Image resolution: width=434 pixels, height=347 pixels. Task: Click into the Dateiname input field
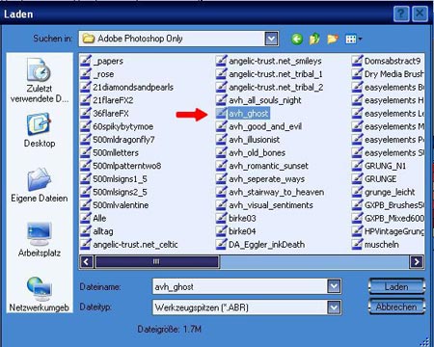[x=240, y=286]
